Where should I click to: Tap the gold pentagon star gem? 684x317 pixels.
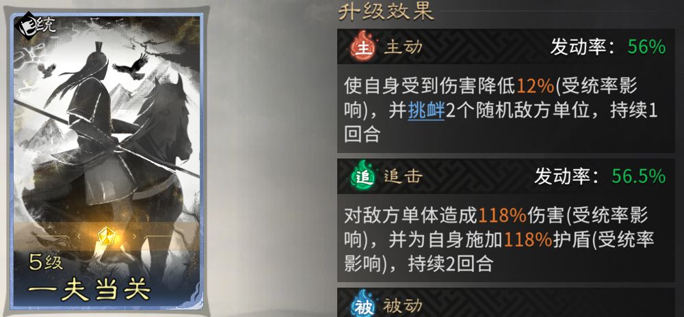105,236
